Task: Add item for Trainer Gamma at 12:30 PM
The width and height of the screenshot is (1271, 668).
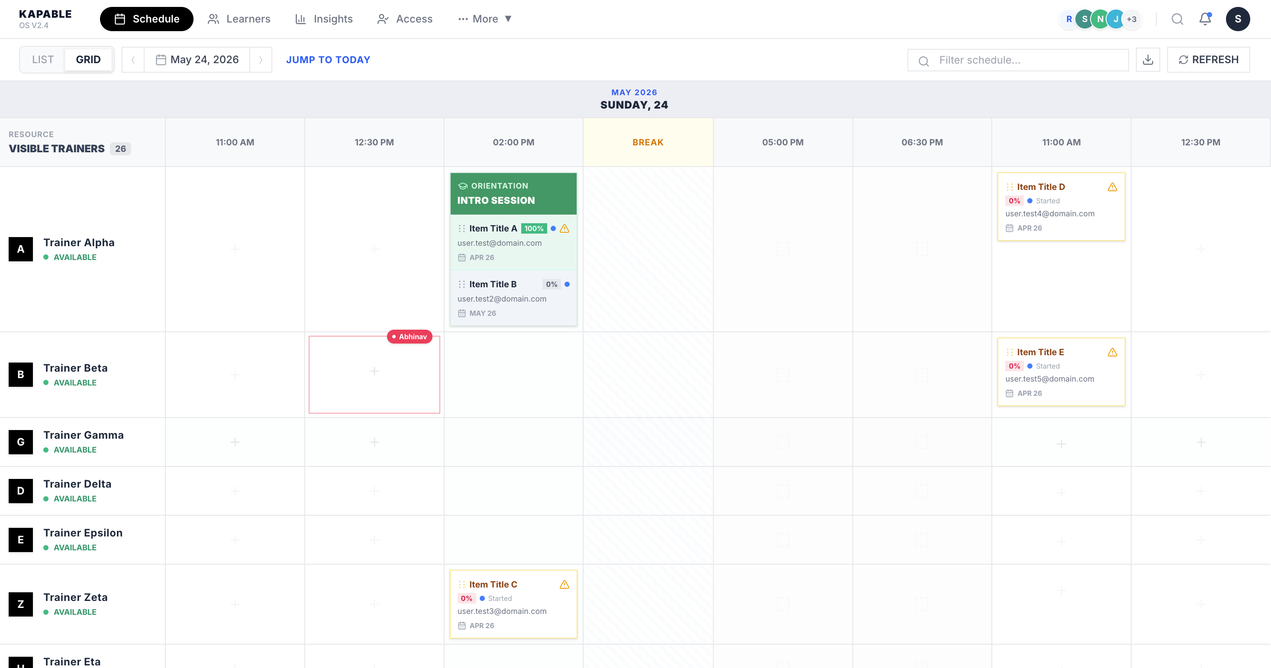Action: (x=374, y=442)
